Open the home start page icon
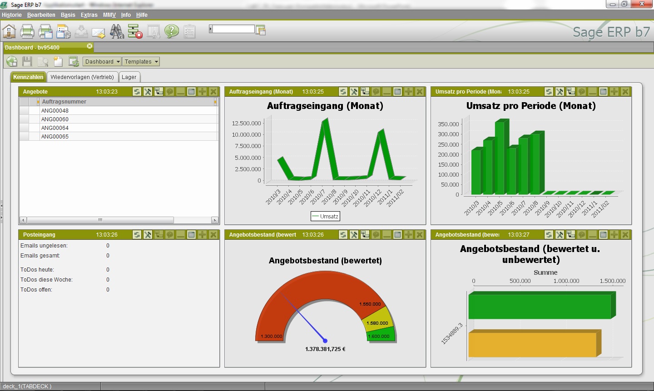The width and height of the screenshot is (654, 391). (9, 31)
